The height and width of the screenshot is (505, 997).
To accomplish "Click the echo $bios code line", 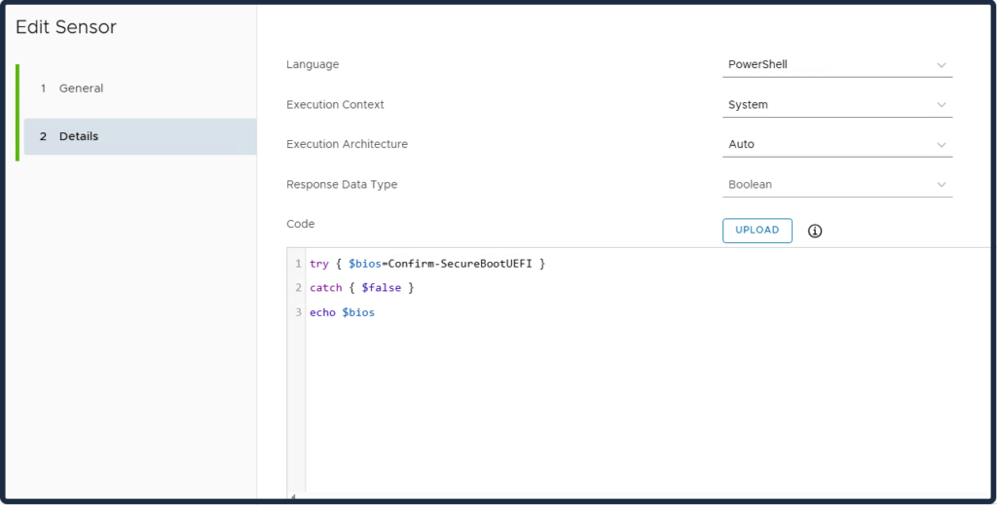I will [x=342, y=312].
